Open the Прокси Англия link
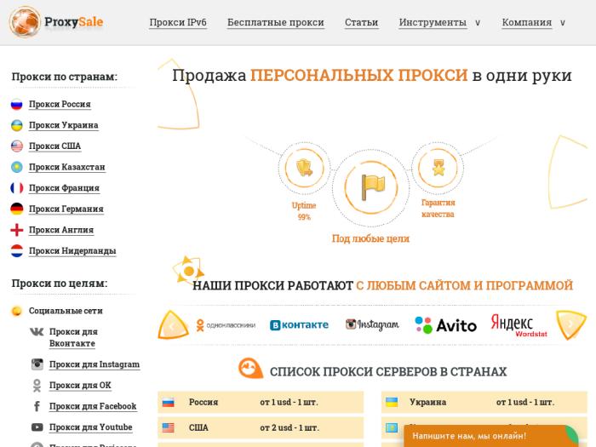The width and height of the screenshot is (596, 447). pyautogui.click(x=61, y=230)
